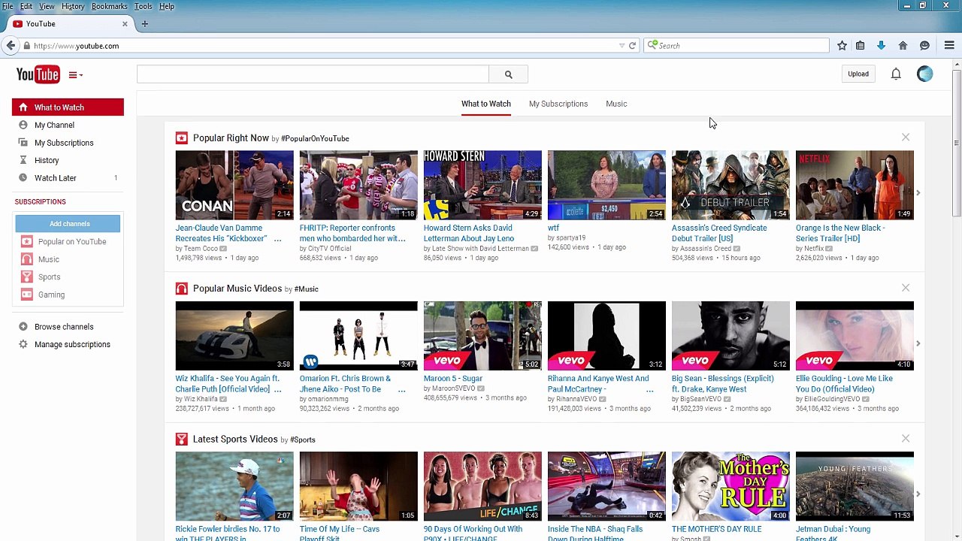Image resolution: width=962 pixels, height=541 pixels.
Task: Open Popular on YouTube subscription
Action: point(72,242)
